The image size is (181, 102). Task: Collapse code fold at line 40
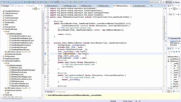tap(49, 73)
